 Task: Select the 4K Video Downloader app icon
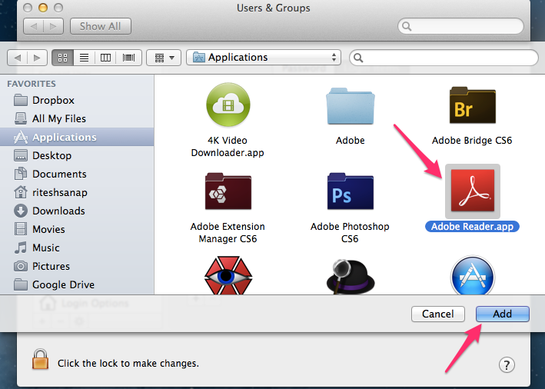[x=228, y=105]
